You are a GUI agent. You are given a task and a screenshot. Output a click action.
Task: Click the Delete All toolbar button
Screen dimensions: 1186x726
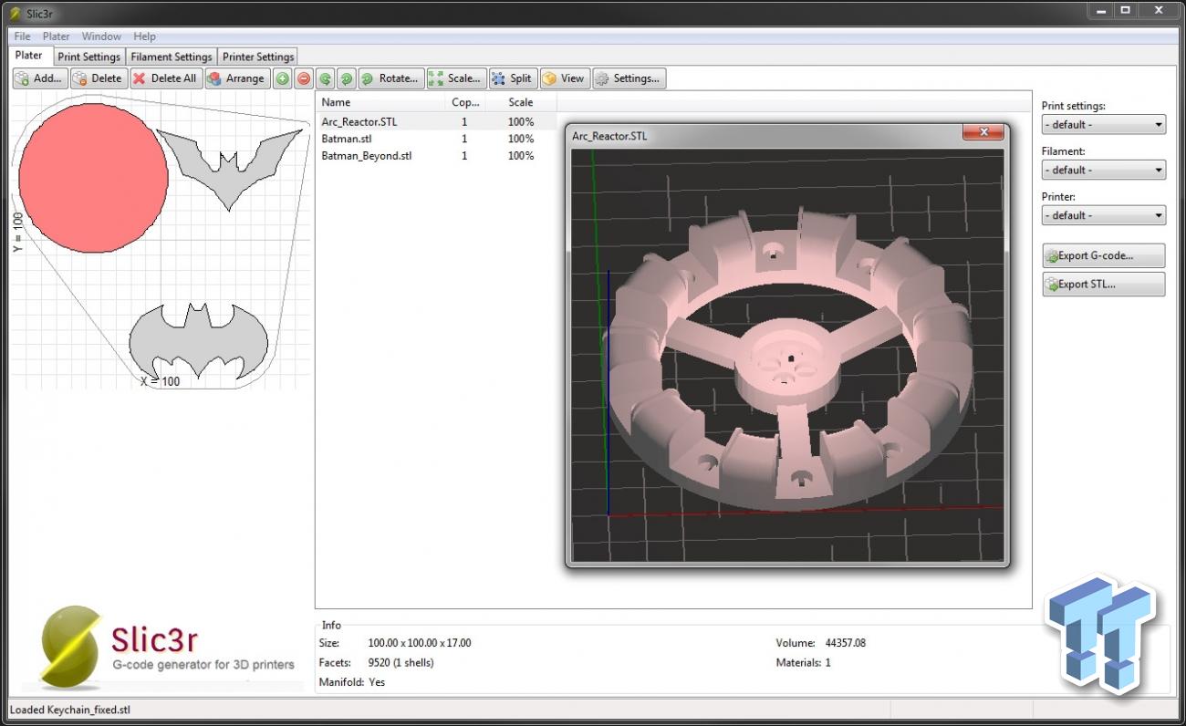pyautogui.click(x=166, y=78)
